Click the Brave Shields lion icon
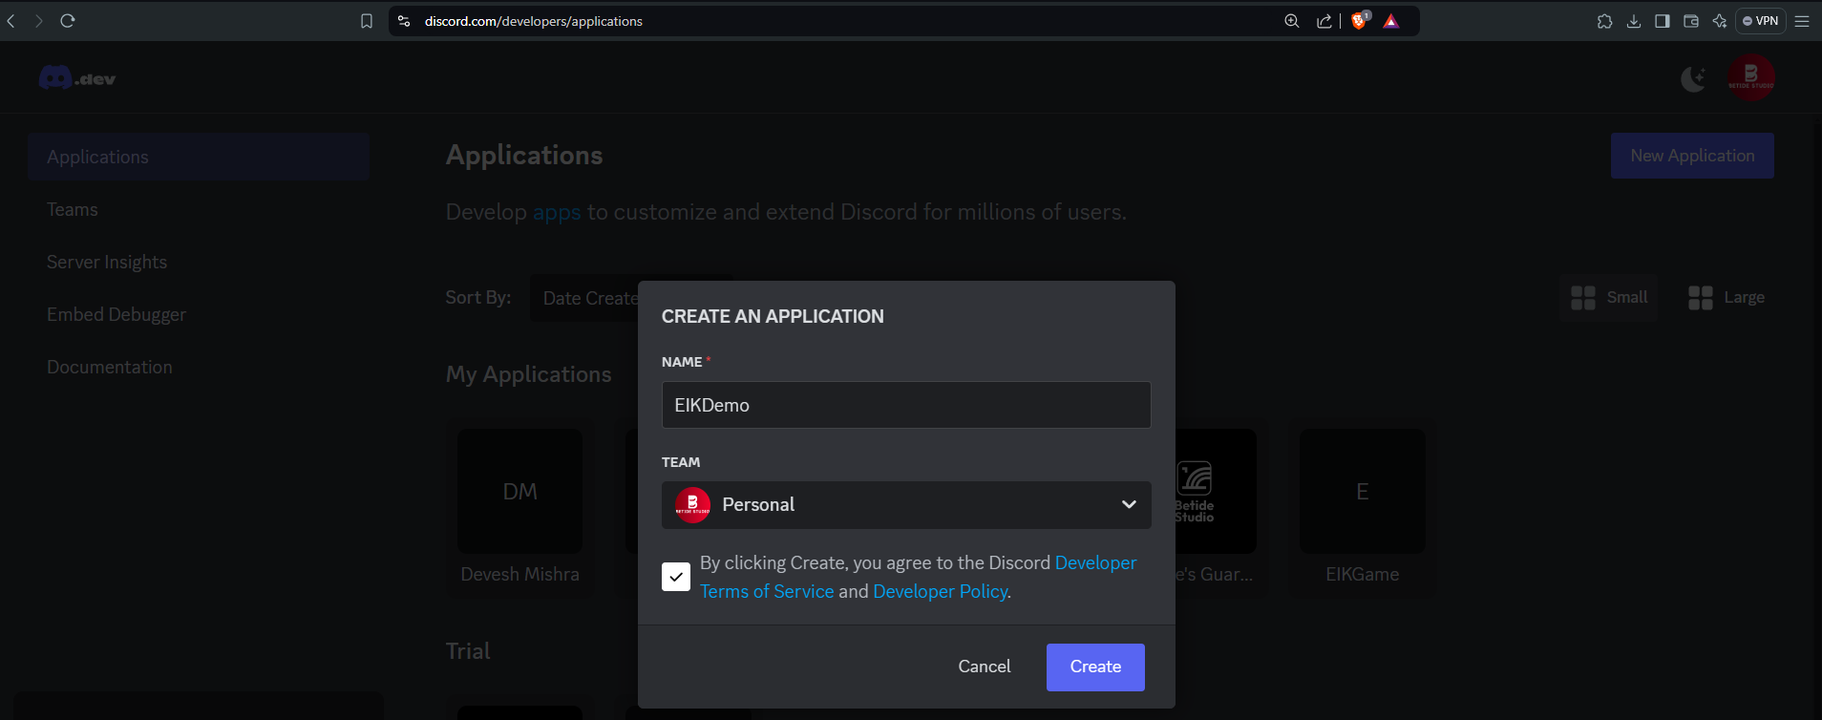 (1359, 21)
